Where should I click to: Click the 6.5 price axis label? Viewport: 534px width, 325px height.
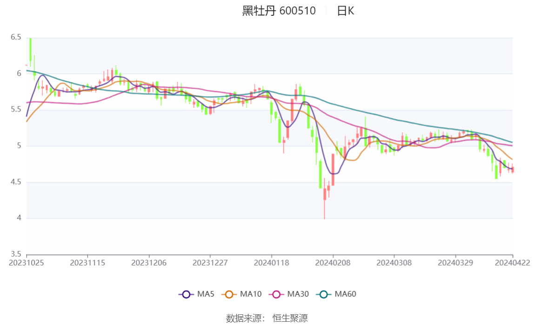[16, 37]
